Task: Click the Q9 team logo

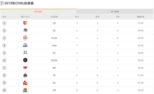Action: [x=25, y=23]
